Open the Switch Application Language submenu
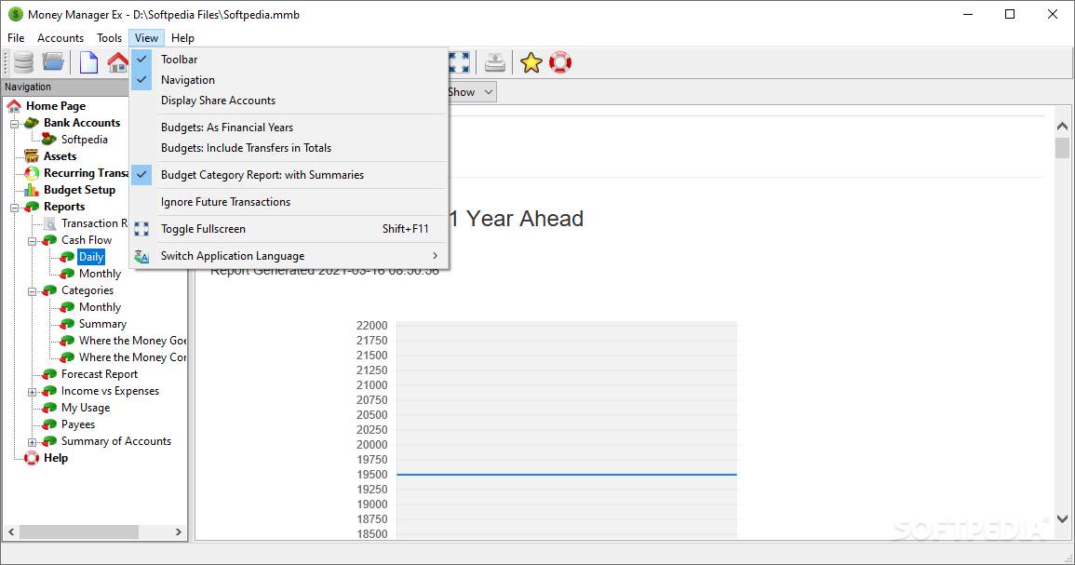The image size is (1075, 565). (x=289, y=256)
